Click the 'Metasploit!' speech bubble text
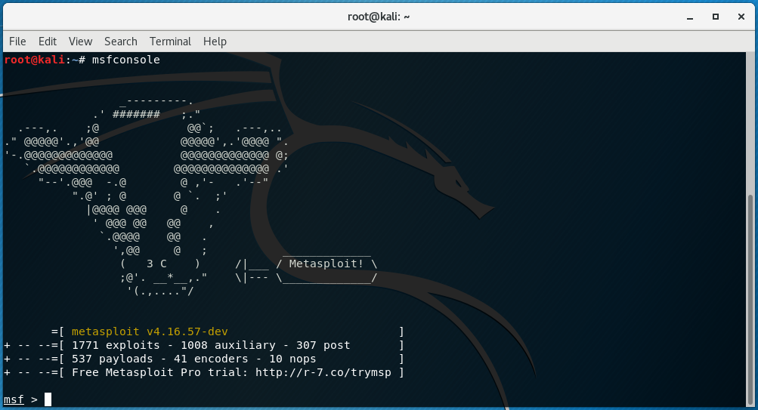Screen dimensions: 758x410 tap(326, 264)
